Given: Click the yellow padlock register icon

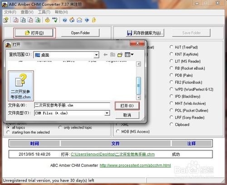Looking at the screenshot, I should coord(94,20).
